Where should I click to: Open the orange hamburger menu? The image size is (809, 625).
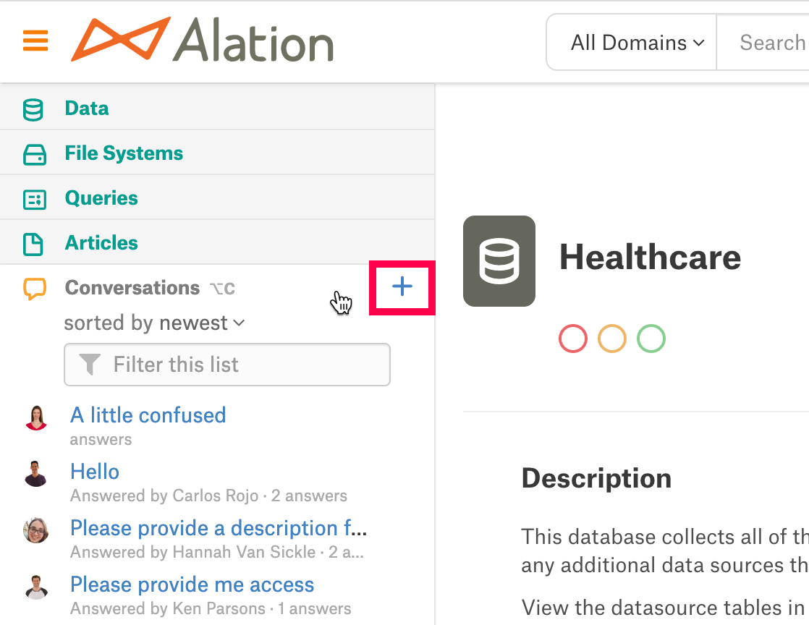[35, 41]
